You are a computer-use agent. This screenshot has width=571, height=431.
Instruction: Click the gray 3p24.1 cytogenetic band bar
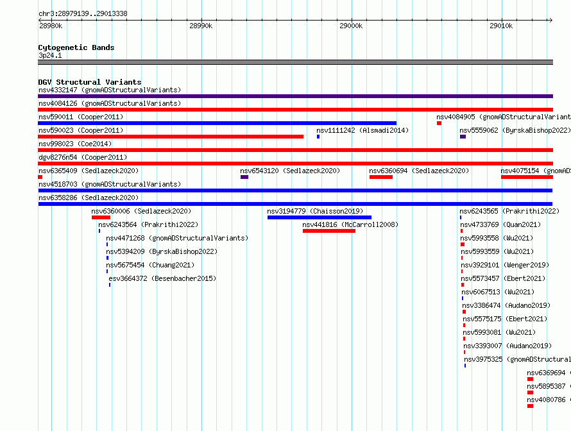click(x=295, y=62)
